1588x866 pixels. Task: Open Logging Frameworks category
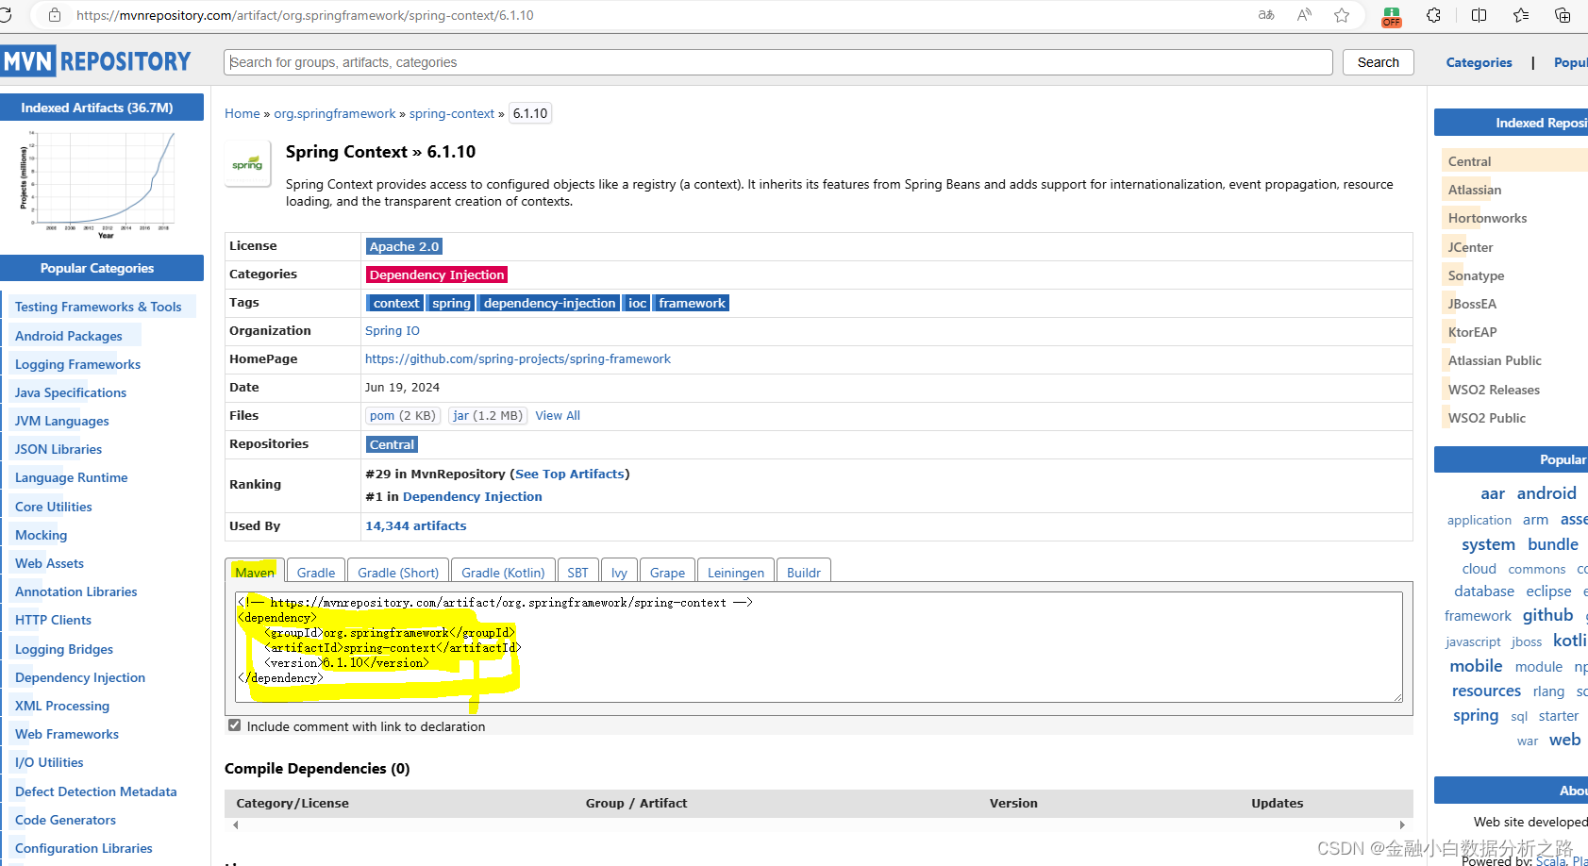pyautogui.click(x=77, y=364)
